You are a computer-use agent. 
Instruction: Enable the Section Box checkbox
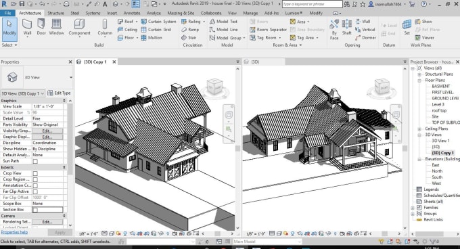(35, 210)
